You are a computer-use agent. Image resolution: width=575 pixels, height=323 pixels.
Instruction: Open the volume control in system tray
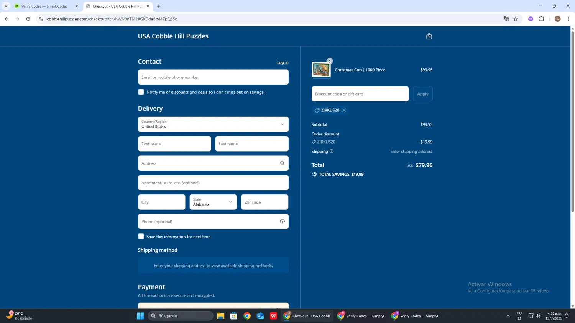pyautogui.click(x=538, y=316)
